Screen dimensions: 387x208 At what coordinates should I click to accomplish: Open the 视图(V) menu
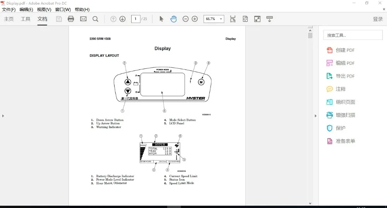(44, 10)
